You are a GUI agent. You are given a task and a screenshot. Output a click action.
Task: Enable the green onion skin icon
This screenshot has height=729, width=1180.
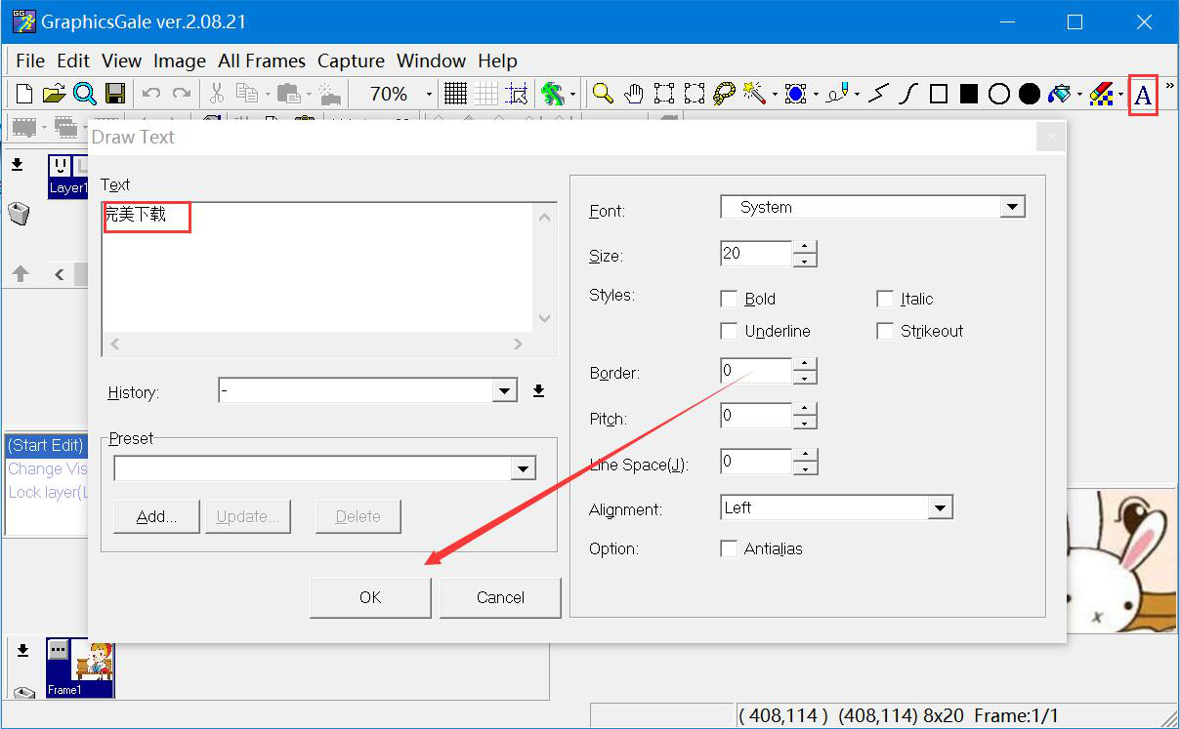[553, 94]
